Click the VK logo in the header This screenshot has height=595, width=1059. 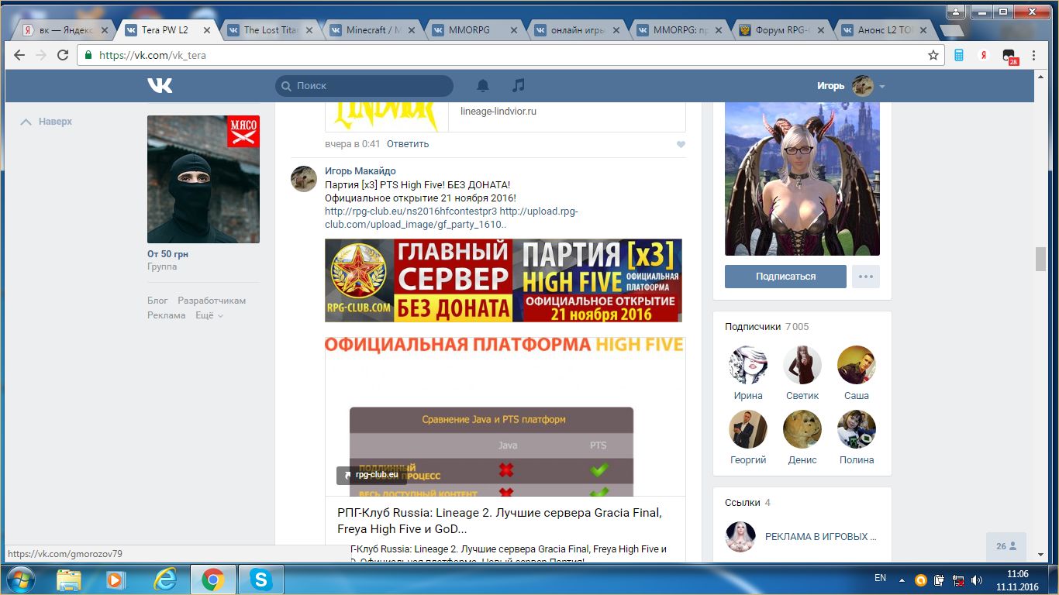(160, 86)
